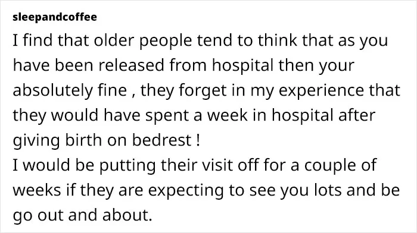The height and width of the screenshot is (233, 417).
Task: Open the sleepandcoffee user profile
Action: [55, 17]
